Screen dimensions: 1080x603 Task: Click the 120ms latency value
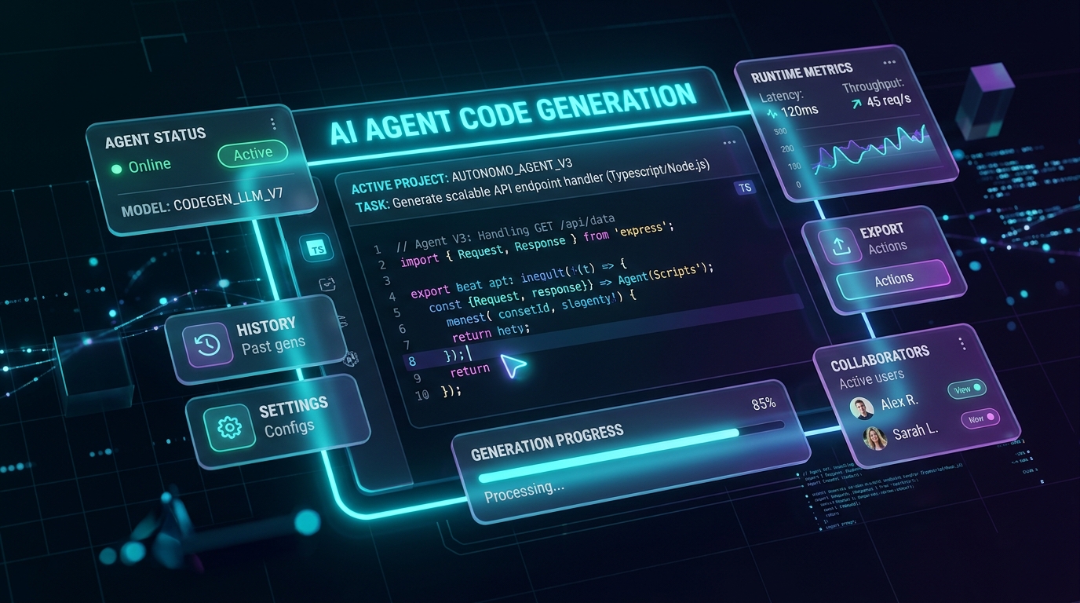coord(799,111)
